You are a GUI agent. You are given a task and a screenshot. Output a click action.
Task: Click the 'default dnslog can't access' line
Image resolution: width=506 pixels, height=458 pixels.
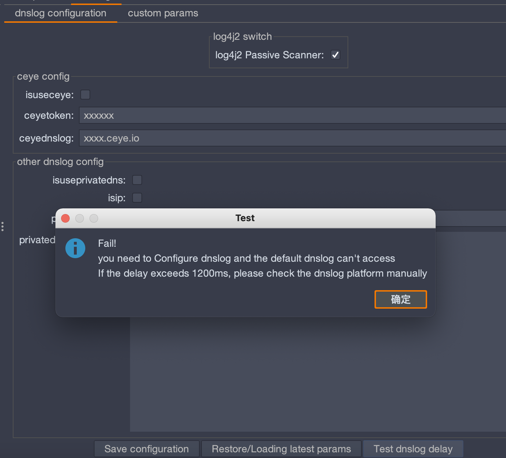point(247,258)
